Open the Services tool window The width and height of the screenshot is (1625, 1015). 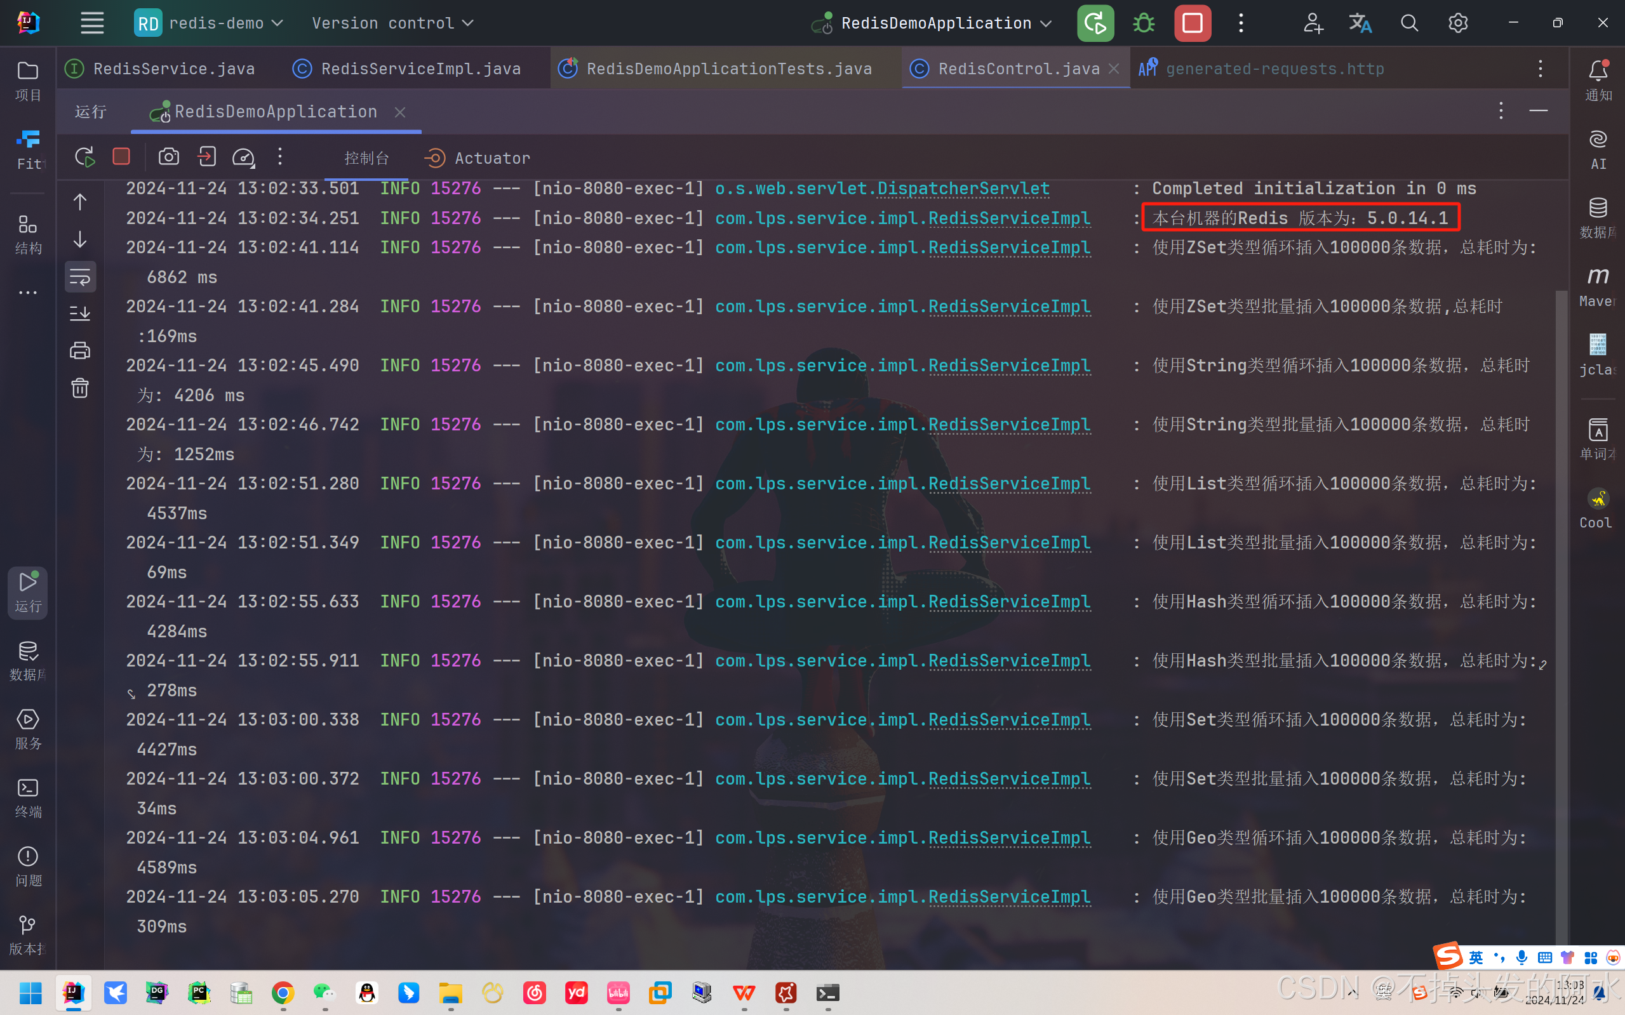[27, 729]
